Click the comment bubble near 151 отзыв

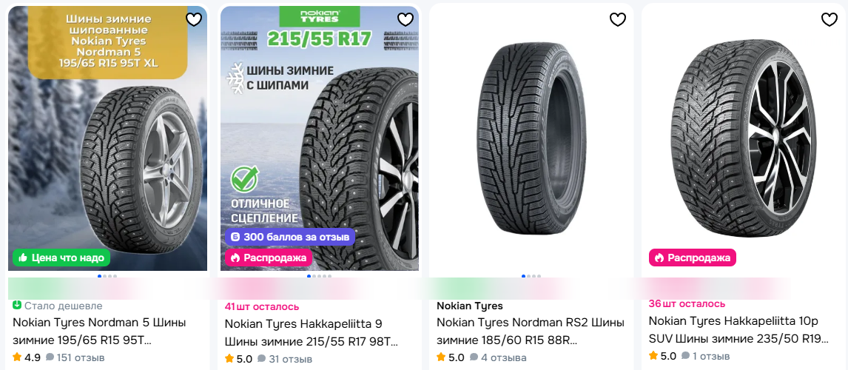pos(50,357)
